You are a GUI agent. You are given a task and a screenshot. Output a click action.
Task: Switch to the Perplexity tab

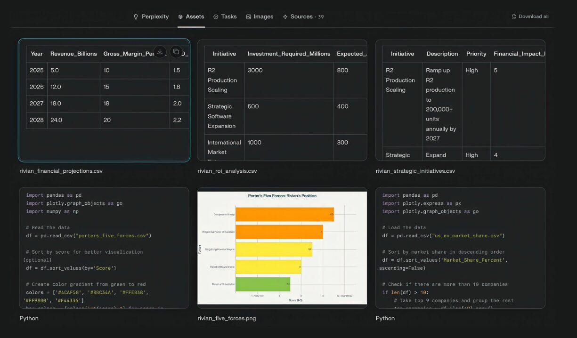click(x=151, y=16)
